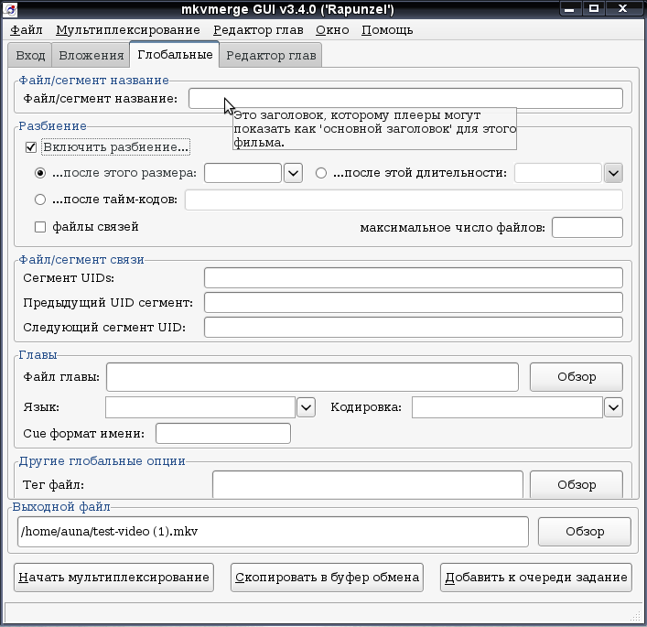The height and width of the screenshot is (627, 647).
Task: Click the window resize grip in status bar
Action: tap(635, 616)
